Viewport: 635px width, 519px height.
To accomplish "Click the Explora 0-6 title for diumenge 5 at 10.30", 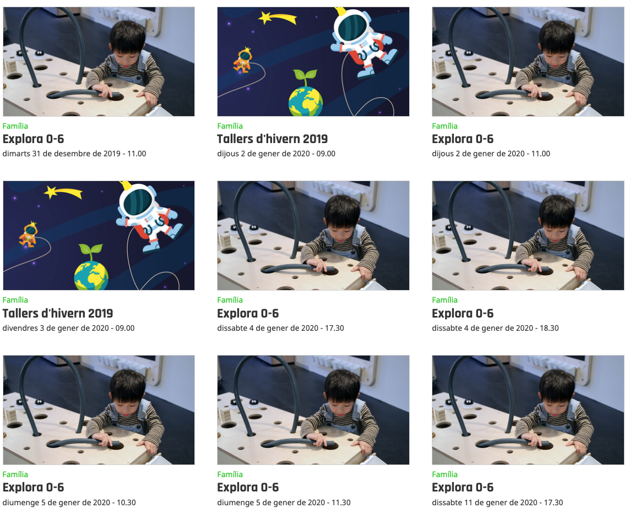I will click(x=33, y=488).
